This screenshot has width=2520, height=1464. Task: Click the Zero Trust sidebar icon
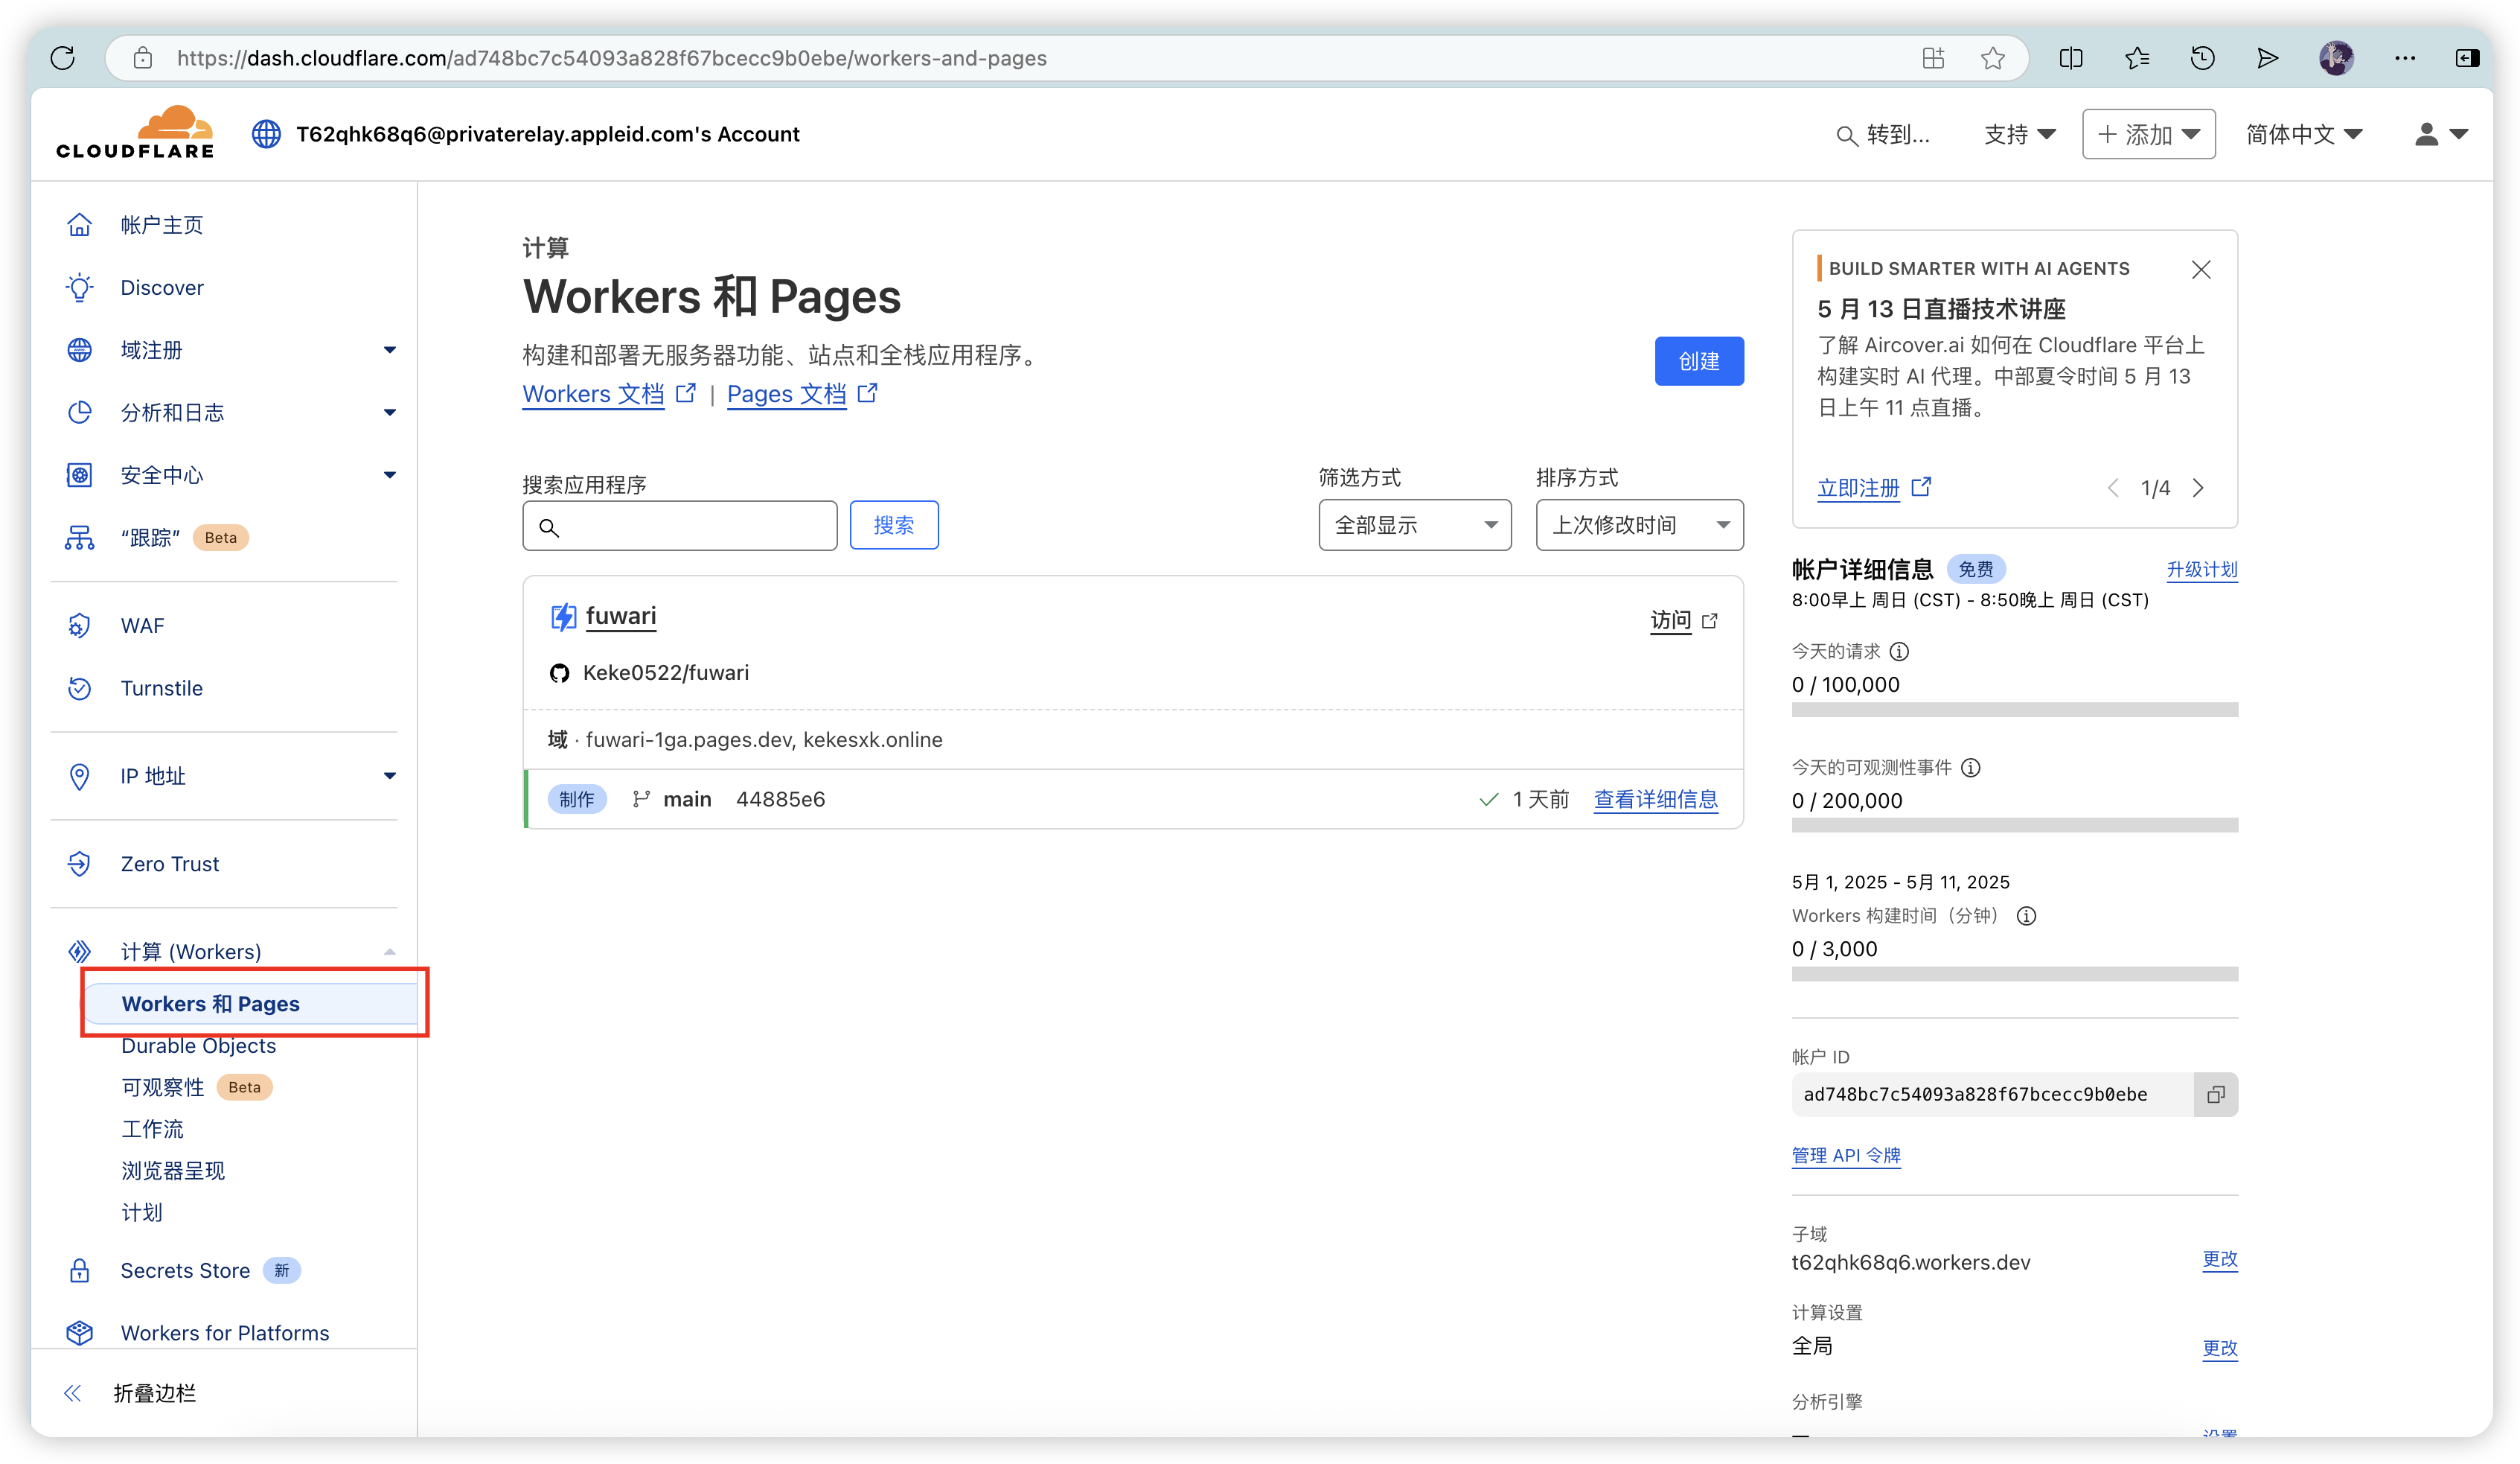79,864
